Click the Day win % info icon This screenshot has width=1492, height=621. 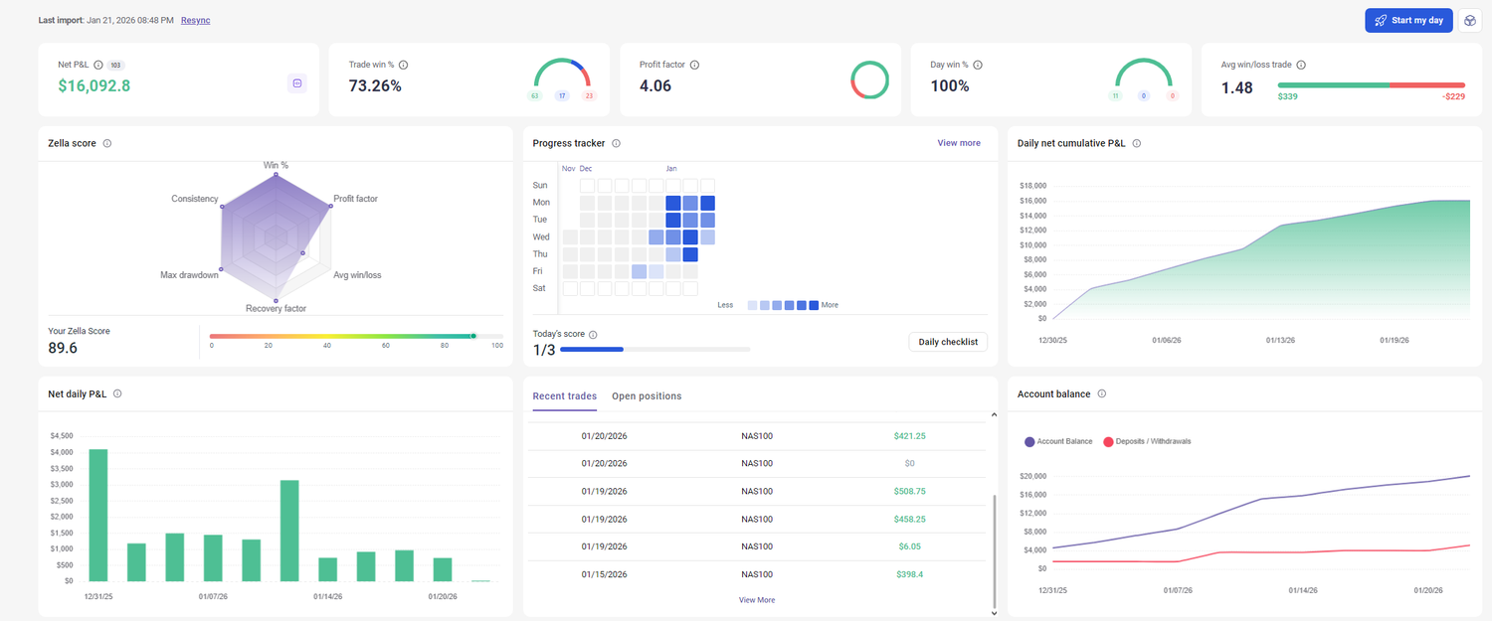coord(978,65)
